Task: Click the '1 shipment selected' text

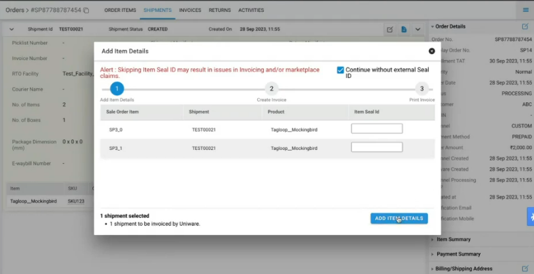Action: pos(125,216)
